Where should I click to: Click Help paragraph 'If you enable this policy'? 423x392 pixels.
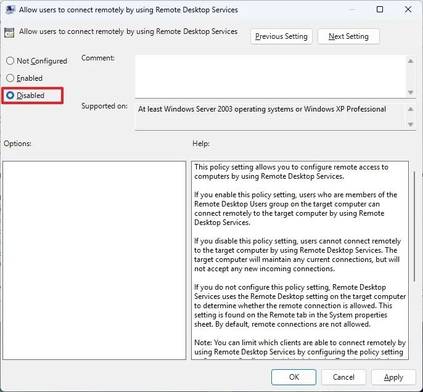pyautogui.click(x=296, y=208)
